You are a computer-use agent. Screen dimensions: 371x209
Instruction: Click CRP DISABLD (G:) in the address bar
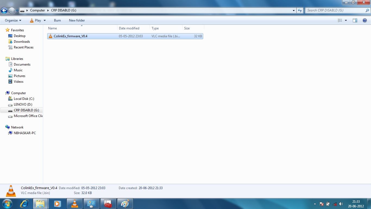coord(64,10)
